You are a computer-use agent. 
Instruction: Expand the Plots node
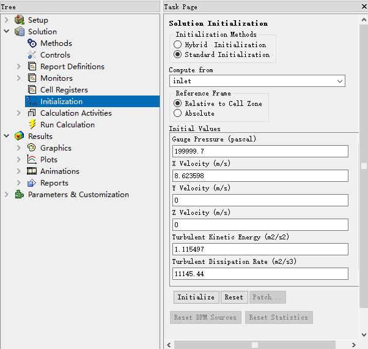(19, 159)
